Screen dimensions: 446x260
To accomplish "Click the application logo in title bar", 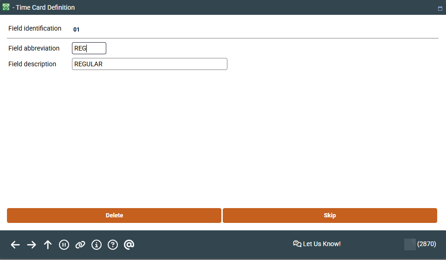I will point(6,7).
